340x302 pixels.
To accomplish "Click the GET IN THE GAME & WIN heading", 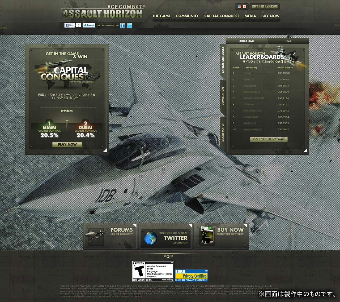I will click(66, 55).
